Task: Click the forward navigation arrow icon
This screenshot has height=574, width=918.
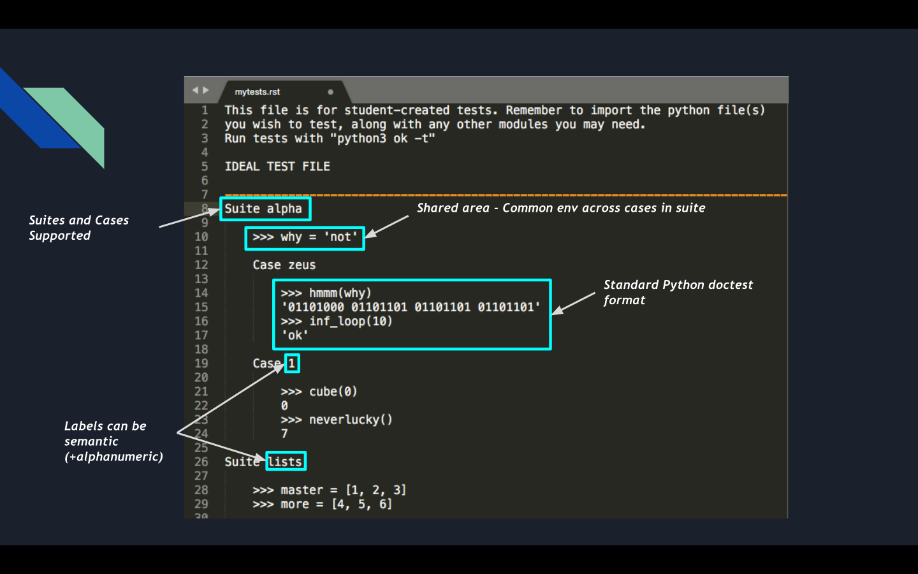Action: coord(206,89)
